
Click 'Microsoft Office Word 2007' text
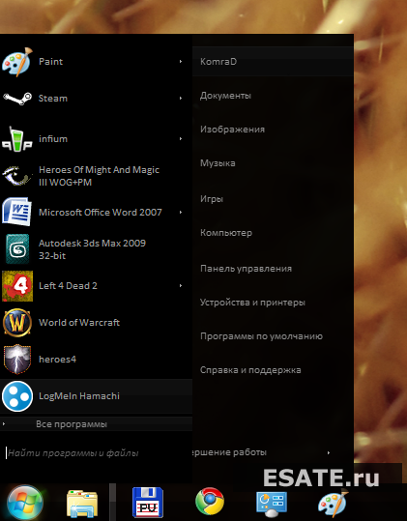pyautogui.click(x=101, y=213)
